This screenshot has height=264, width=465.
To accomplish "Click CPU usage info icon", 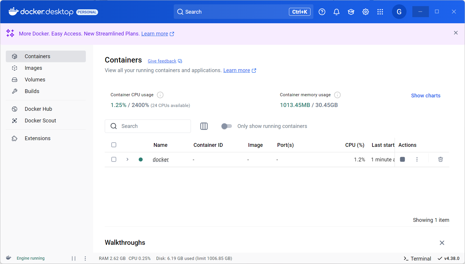I will point(160,95).
